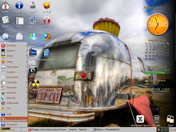Launch the alkitab icon
Viewport: 176px width, 132px height.
click(x=33, y=70)
